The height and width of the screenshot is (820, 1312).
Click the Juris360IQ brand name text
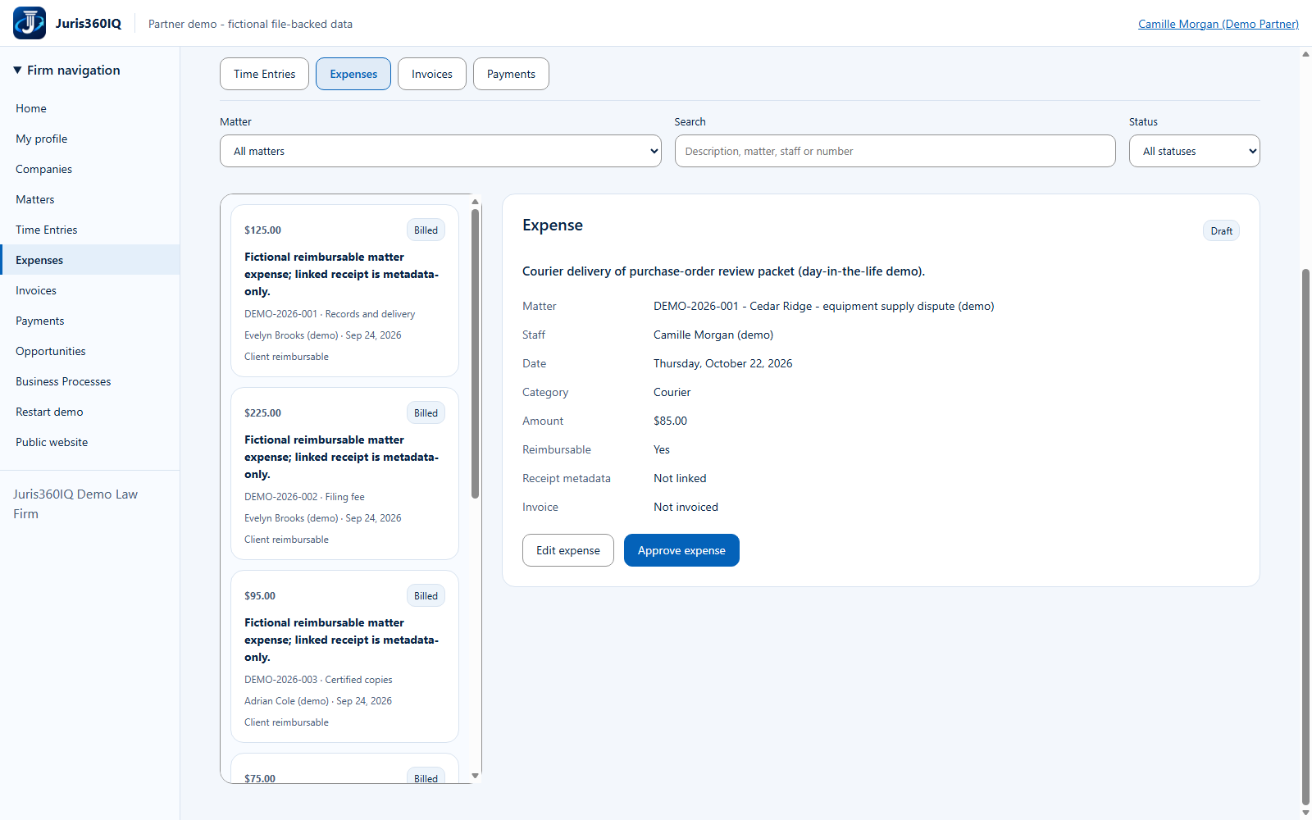click(x=89, y=24)
